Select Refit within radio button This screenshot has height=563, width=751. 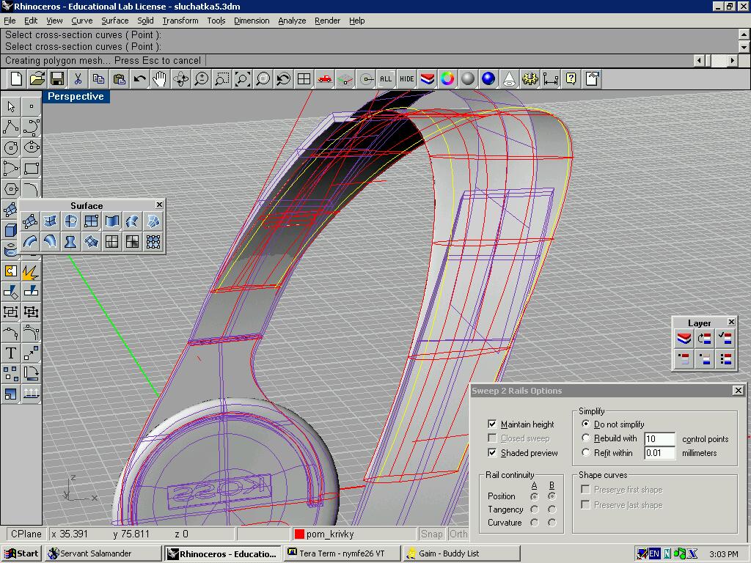[x=585, y=452]
